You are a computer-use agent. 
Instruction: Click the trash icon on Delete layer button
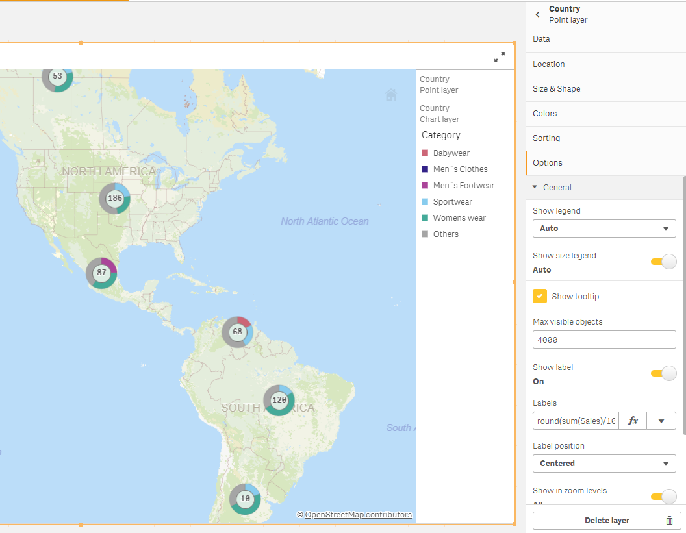(669, 520)
